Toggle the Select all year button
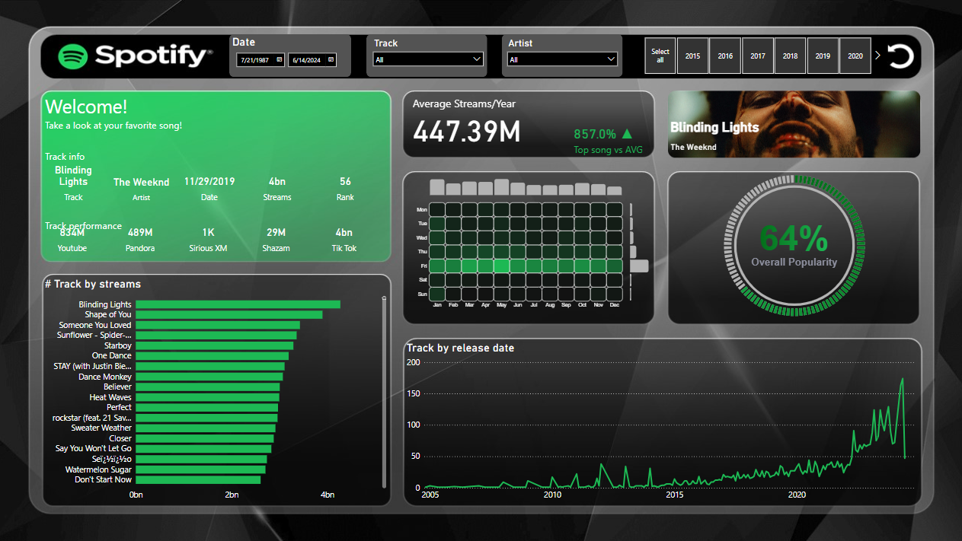The image size is (962, 541). 660,56
